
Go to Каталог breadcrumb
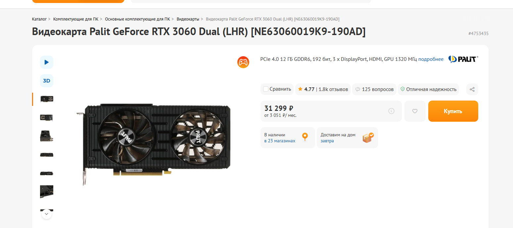(x=39, y=19)
